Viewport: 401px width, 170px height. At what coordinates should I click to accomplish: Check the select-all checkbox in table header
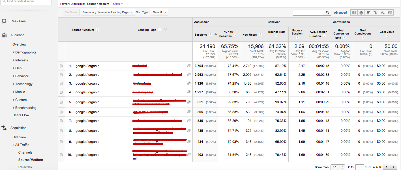[61, 29]
